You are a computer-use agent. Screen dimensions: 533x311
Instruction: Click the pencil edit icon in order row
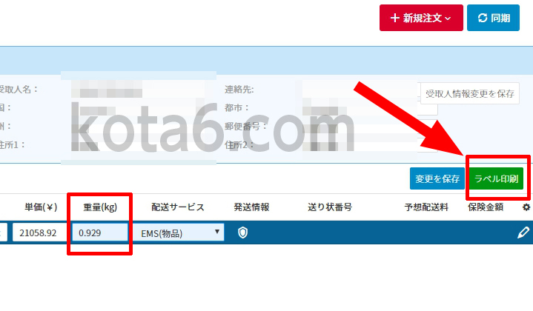523,233
